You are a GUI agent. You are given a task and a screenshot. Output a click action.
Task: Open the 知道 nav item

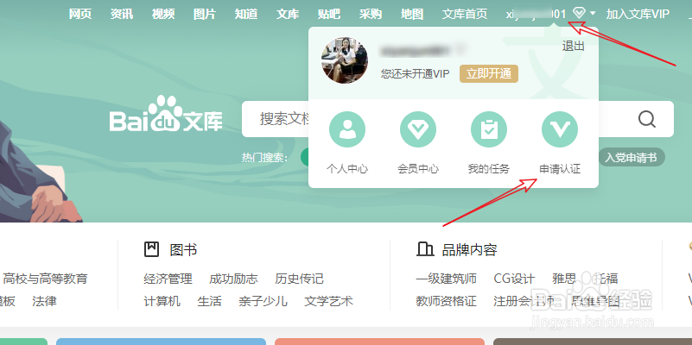click(x=246, y=14)
